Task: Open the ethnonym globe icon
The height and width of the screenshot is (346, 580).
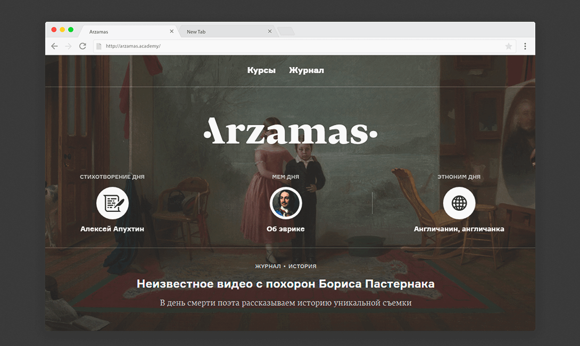Action: (x=459, y=203)
